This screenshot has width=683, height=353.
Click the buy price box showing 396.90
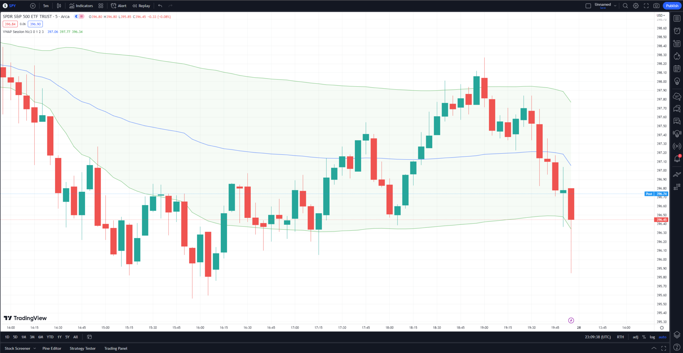tap(35, 24)
